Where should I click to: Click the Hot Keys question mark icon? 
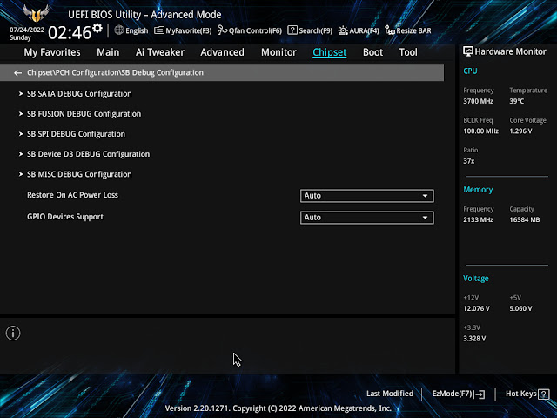[x=543, y=394]
